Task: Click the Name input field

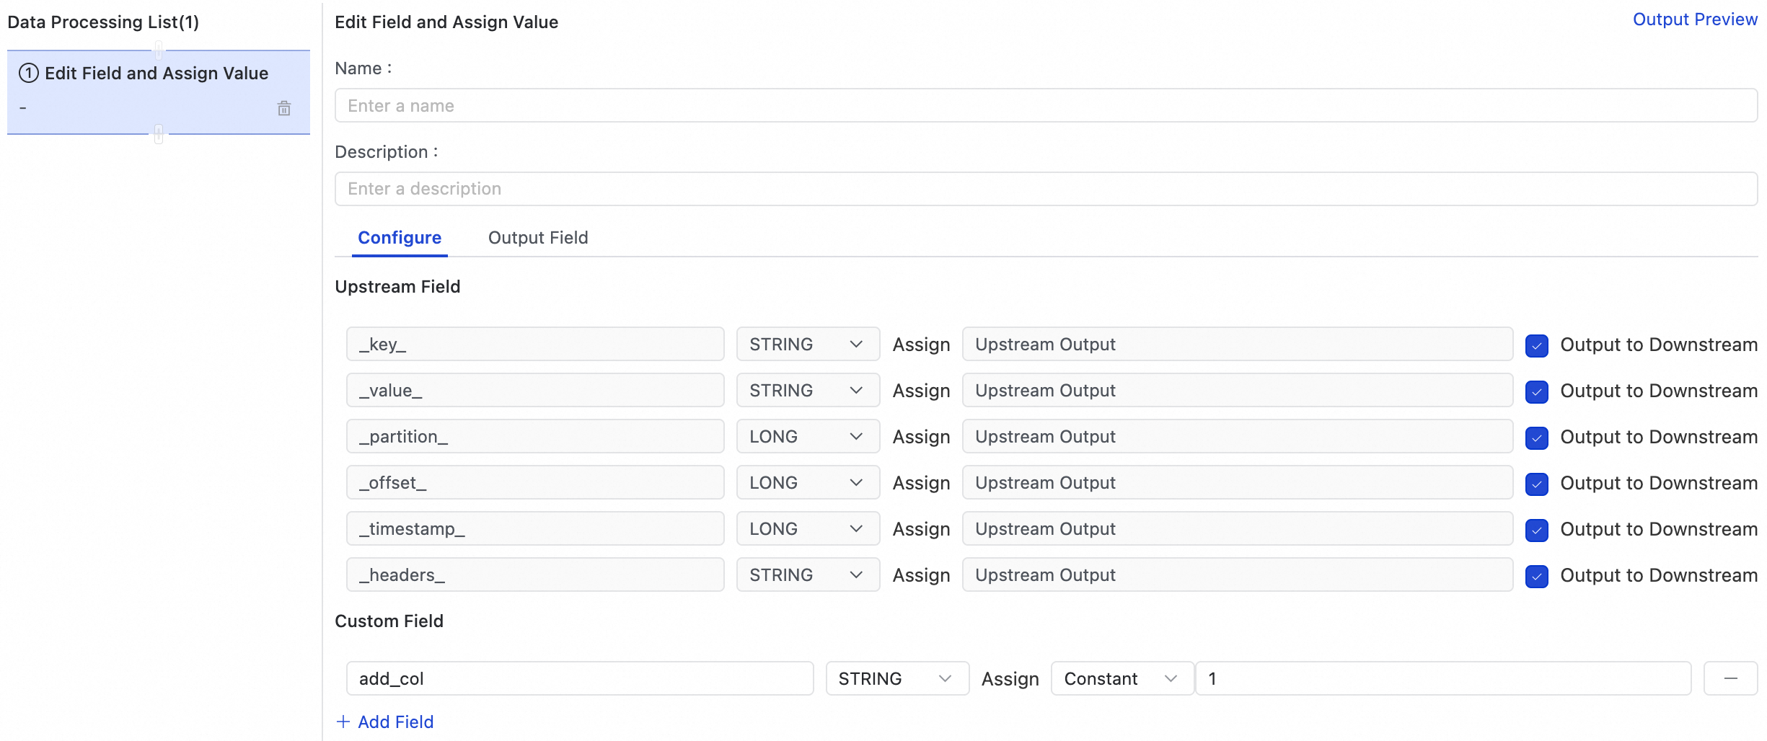Action: [1045, 106]
